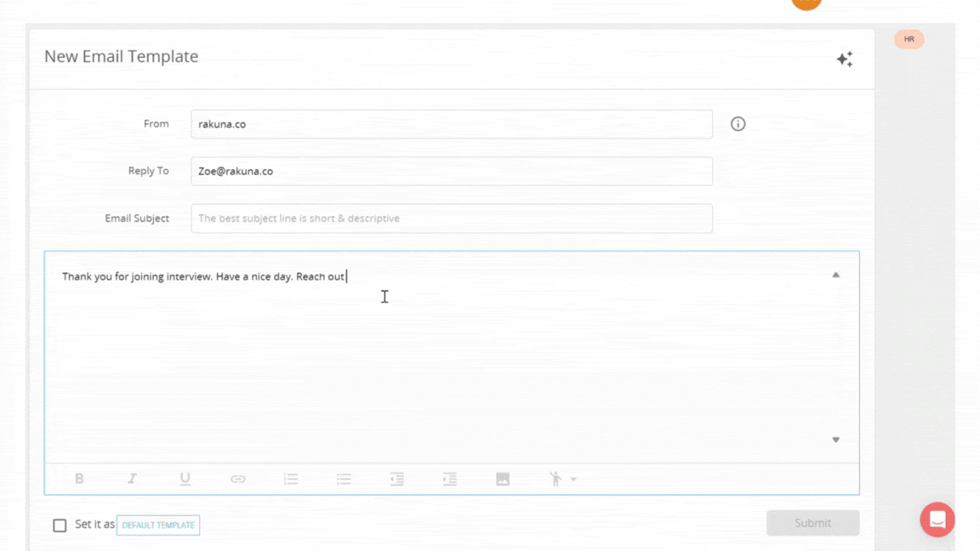Create a numbered list

(x=291, y=478)
